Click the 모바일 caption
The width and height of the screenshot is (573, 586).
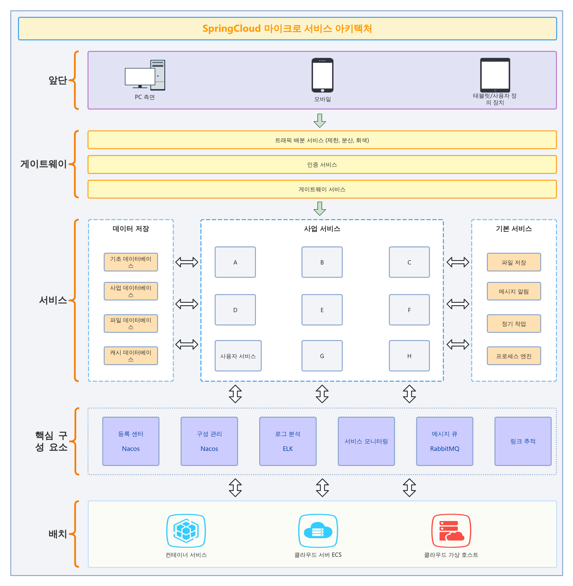[323, 99]
